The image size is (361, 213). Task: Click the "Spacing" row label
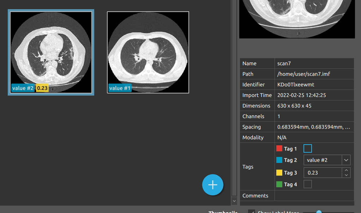click(252, 127)
